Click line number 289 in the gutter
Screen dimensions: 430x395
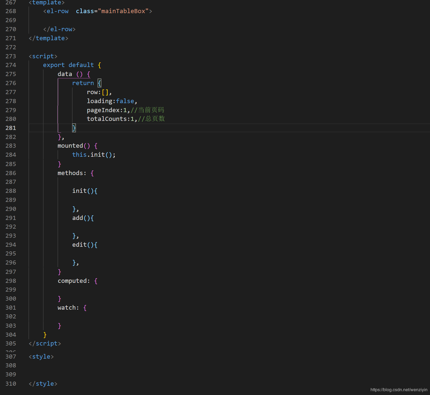pos(11,200)
